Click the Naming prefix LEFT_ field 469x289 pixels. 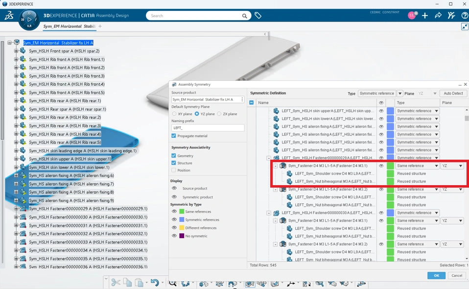[x=208, y=128]
